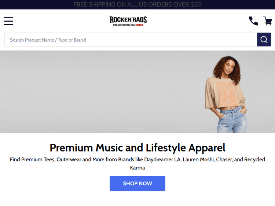Click the Bob Marley tee on model
The image size is (275, 206).
pyautogui.click(x=224, y=93)
